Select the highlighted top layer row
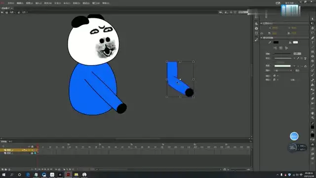This screenshot has height=178, width=316. pos(19,150)
